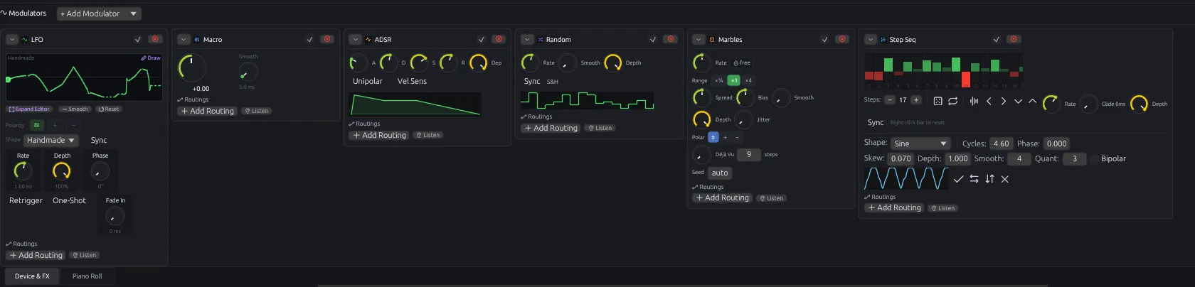Randomize steps with the dice icon

click(x=938, y=101)
